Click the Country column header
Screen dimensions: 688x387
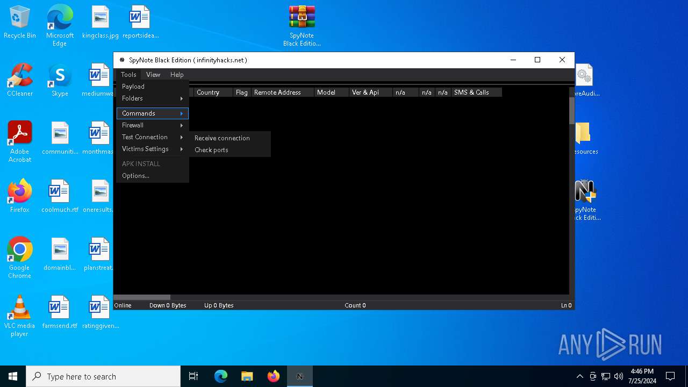(213, 92)
